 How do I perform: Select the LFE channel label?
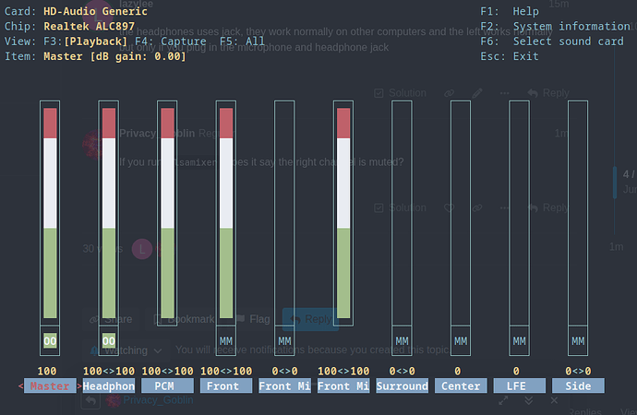pyautogui.click(x=519, y=385)
